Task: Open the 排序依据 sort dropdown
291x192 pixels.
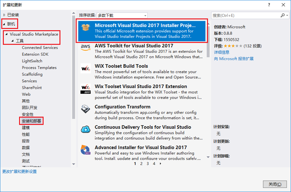Action: (x=122, y=16)
